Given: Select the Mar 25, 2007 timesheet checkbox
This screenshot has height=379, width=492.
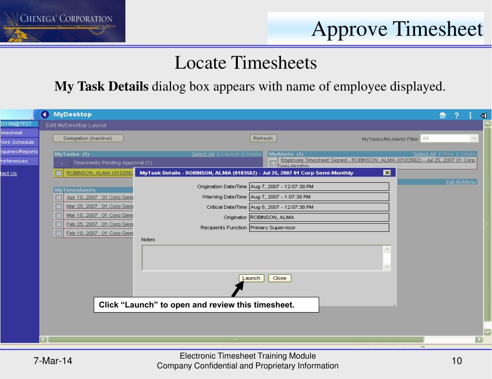Looking at the screenshot, I should tap(59, 206).
